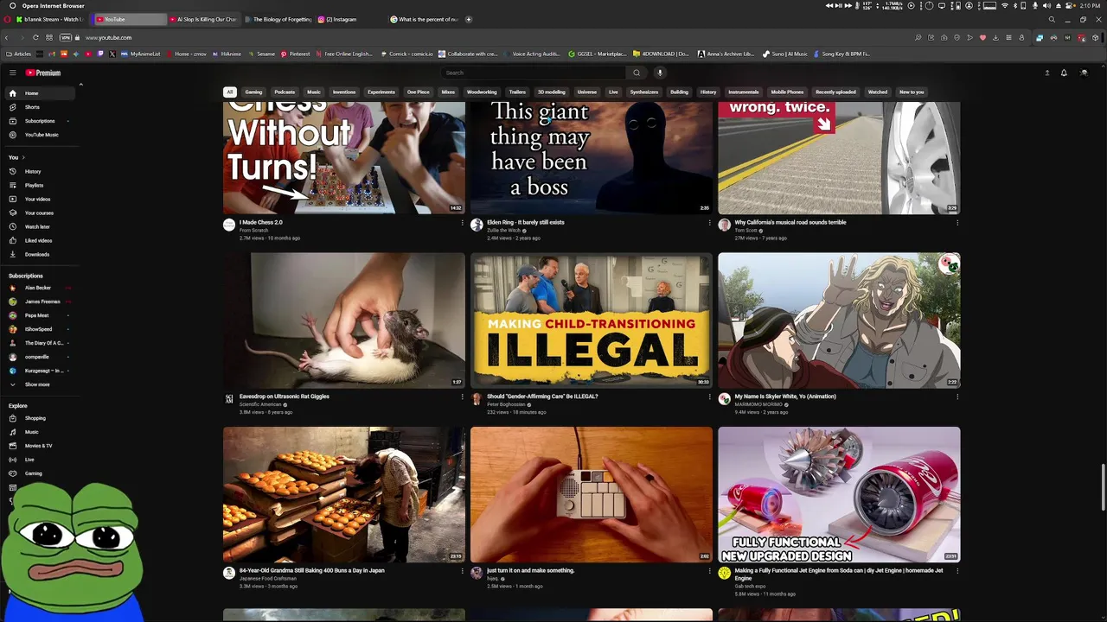Go to YouTube Music in sidebar
This screenshot has width=1107, height=622.
[41, 135]
